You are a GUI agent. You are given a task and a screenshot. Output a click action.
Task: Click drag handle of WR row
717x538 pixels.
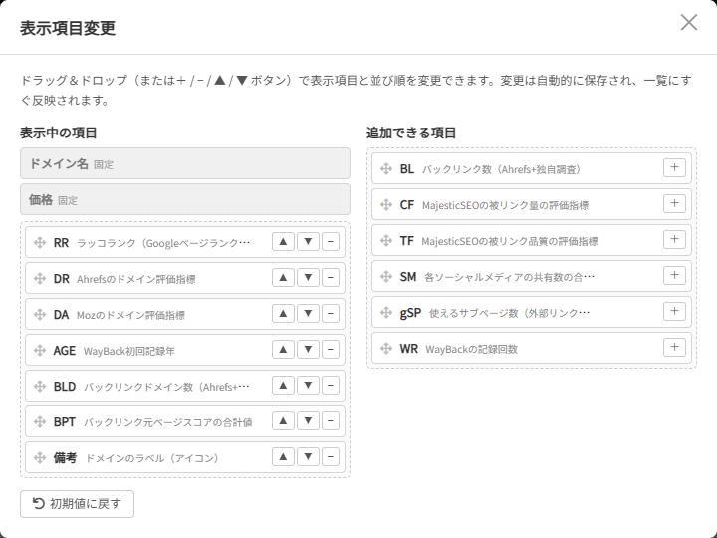[x=386, y=348]
